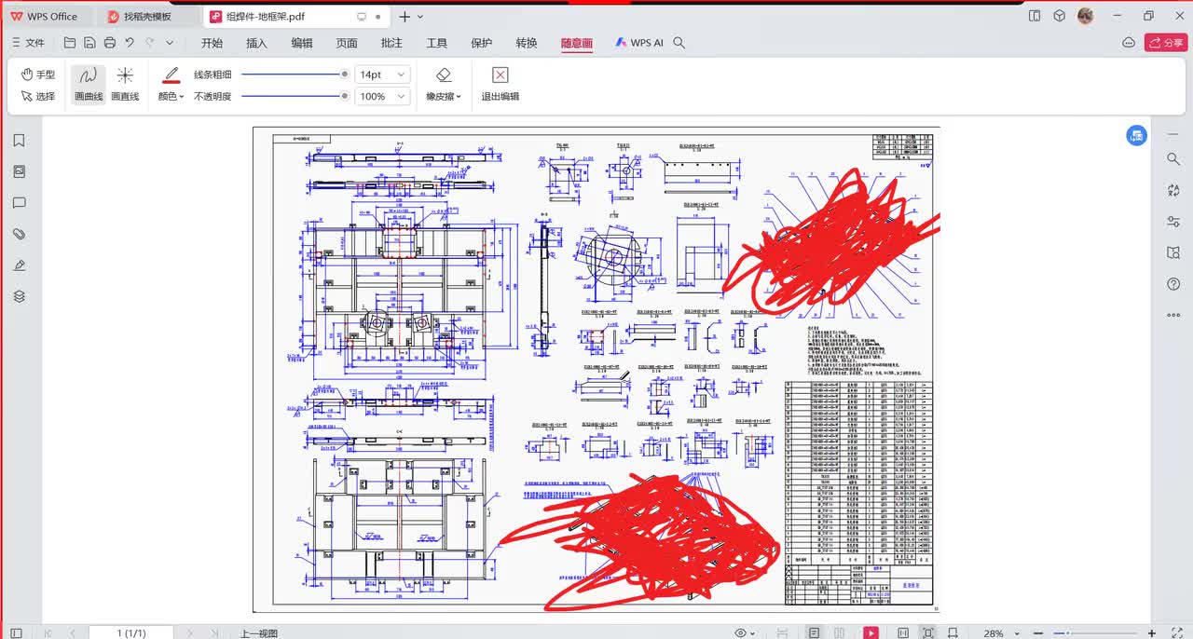Image resolution: width=1193 pixels, height=639 pixels.
Task: Enable single page view in status bar
Action: tap(814, 632)
